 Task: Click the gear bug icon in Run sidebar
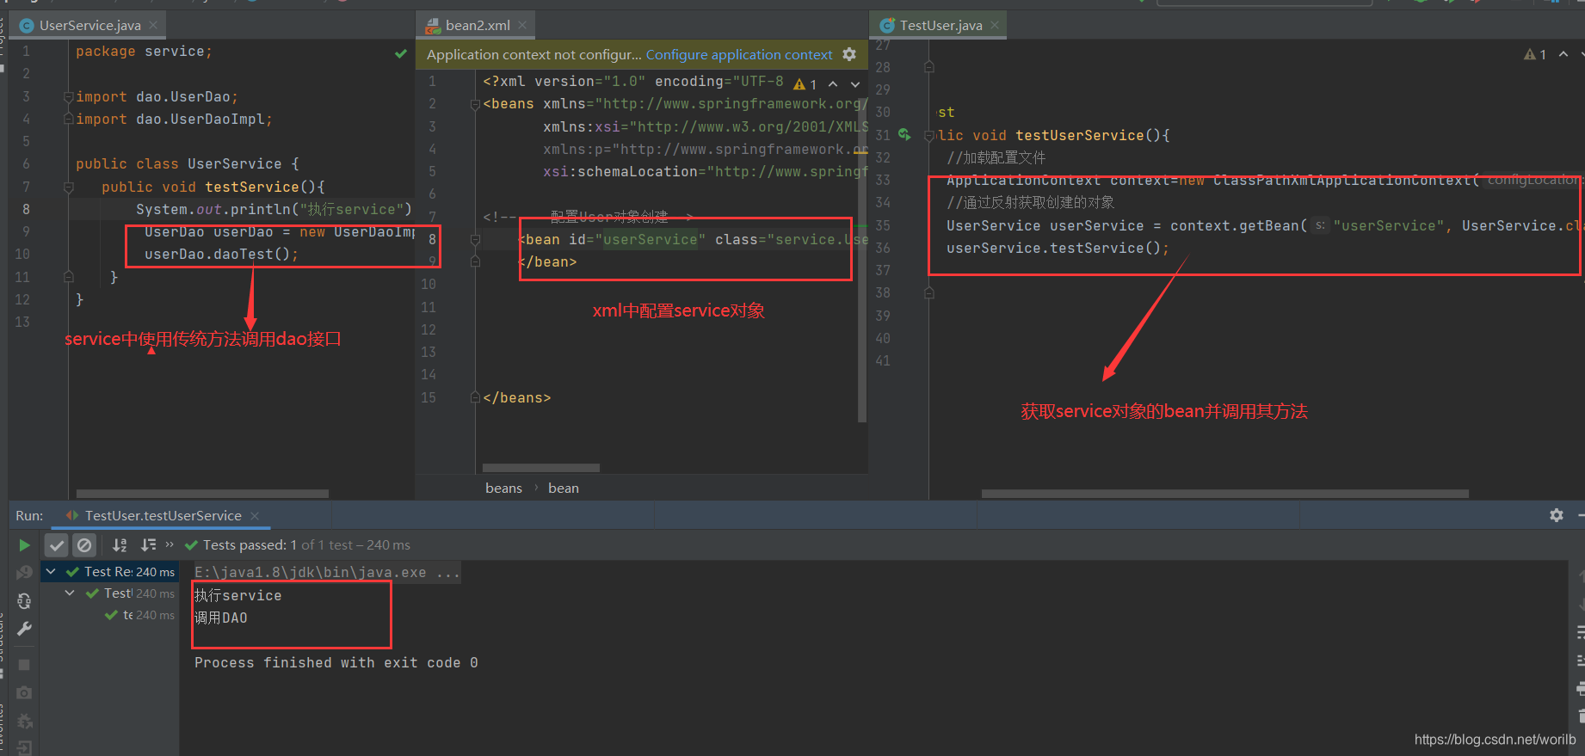click(x=24, y=721)
